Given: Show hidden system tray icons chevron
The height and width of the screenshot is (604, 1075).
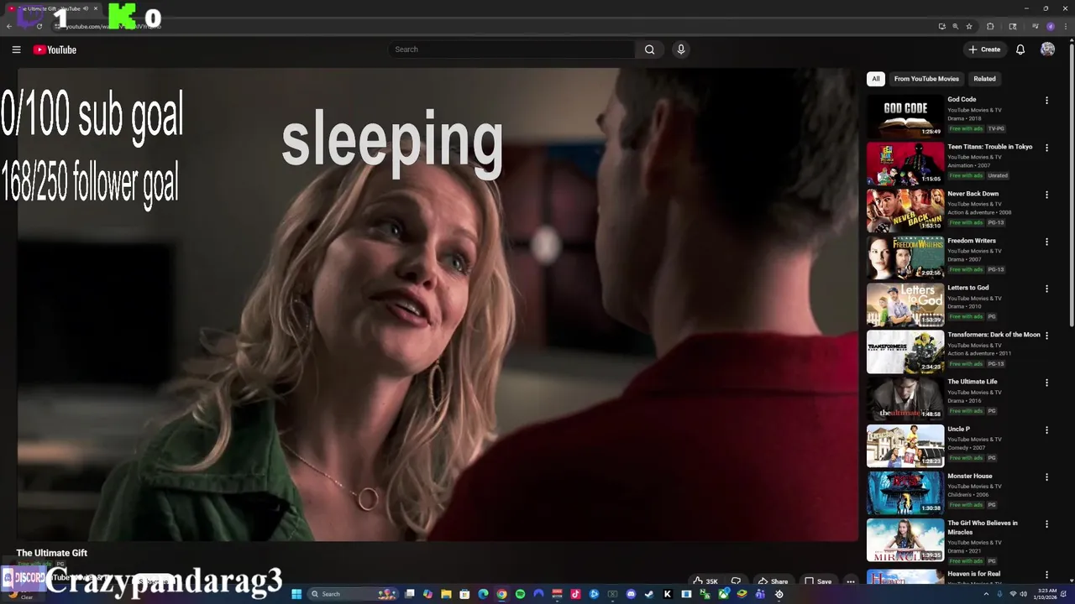Looking at the screenshot, I should coord(986,594).
